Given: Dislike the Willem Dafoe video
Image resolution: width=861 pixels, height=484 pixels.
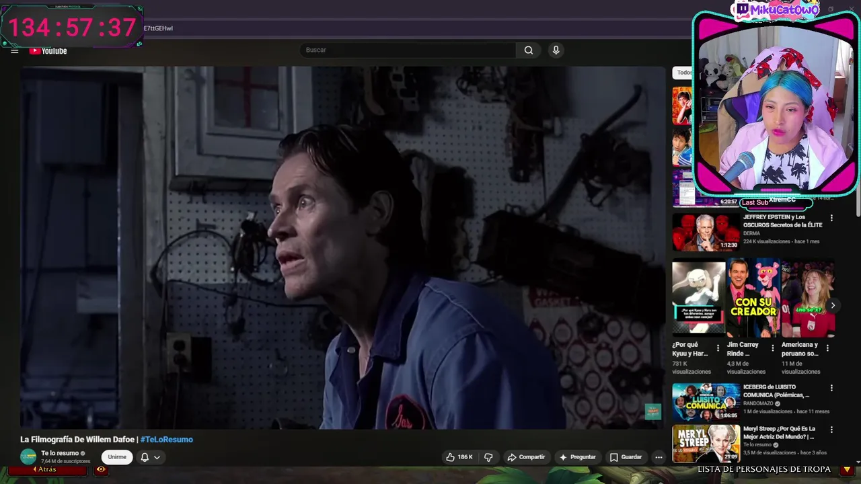Looking at the screenshot, I should [488, 457].
